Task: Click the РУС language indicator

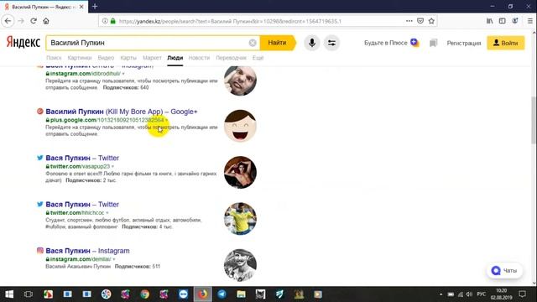Action: click(x=481, y=294)
